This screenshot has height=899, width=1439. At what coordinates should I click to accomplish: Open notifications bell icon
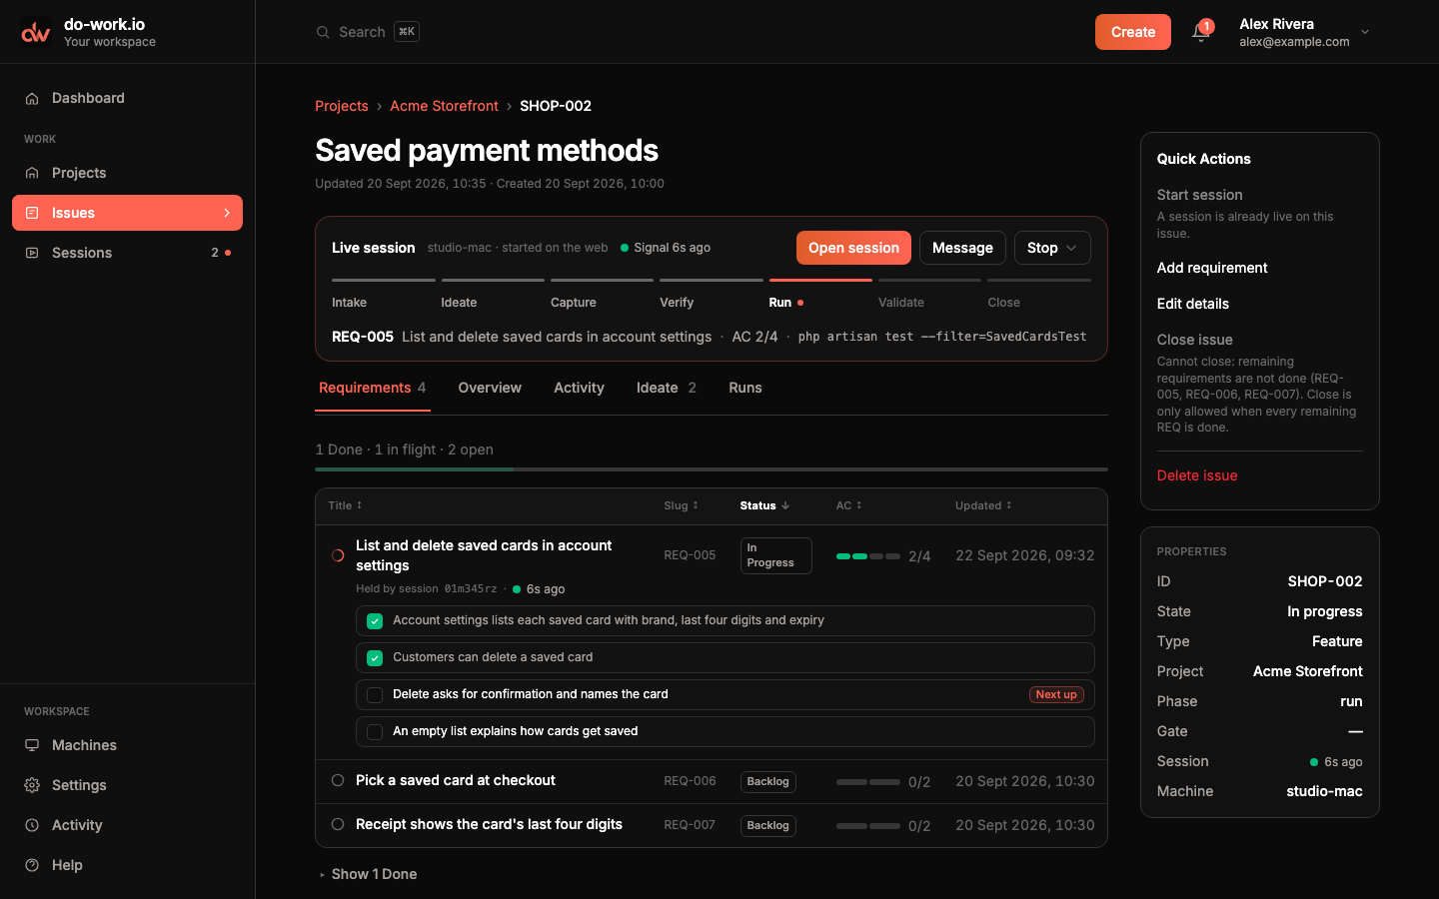1200,32
